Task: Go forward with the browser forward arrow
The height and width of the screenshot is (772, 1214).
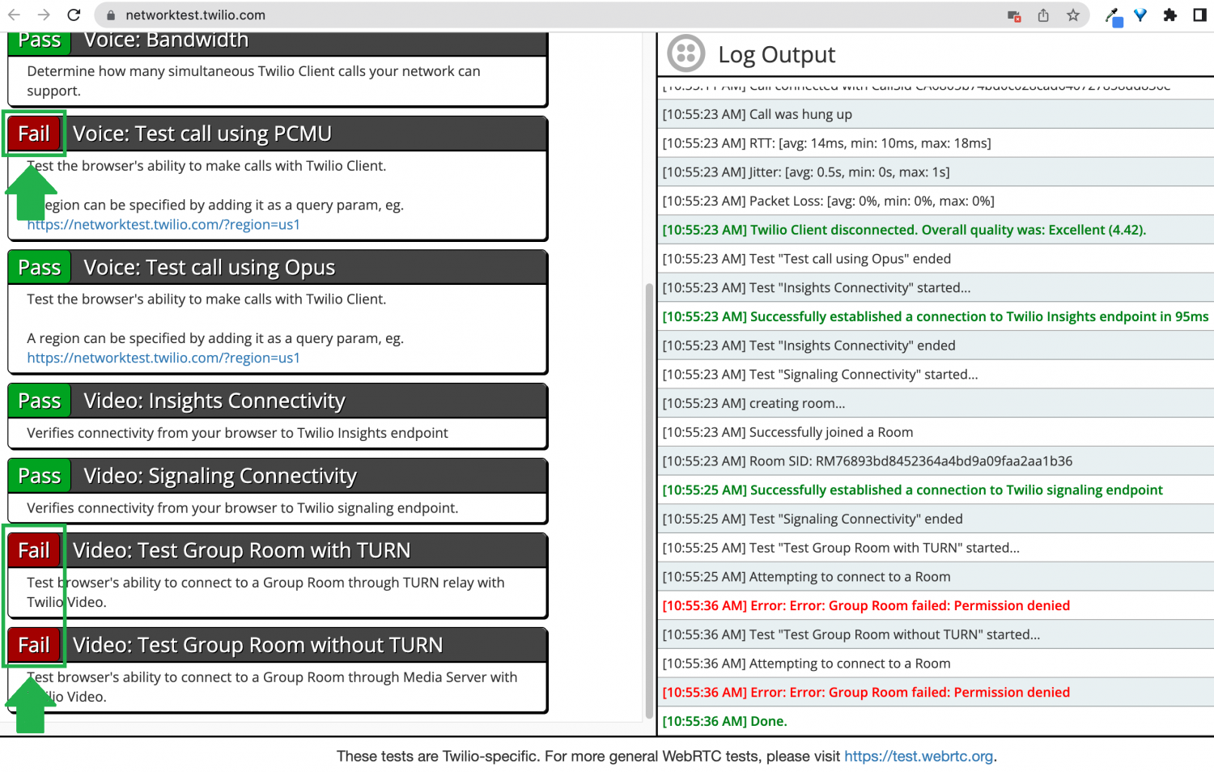Action: (44, 15)
